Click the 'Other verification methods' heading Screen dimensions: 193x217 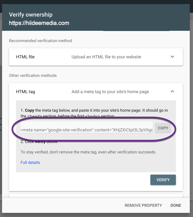point(33,75)
